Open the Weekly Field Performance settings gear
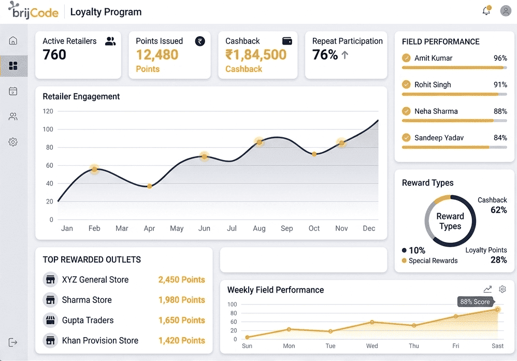Image resolution: width=517 pixels, height=361 pixels. click(502, 289)
